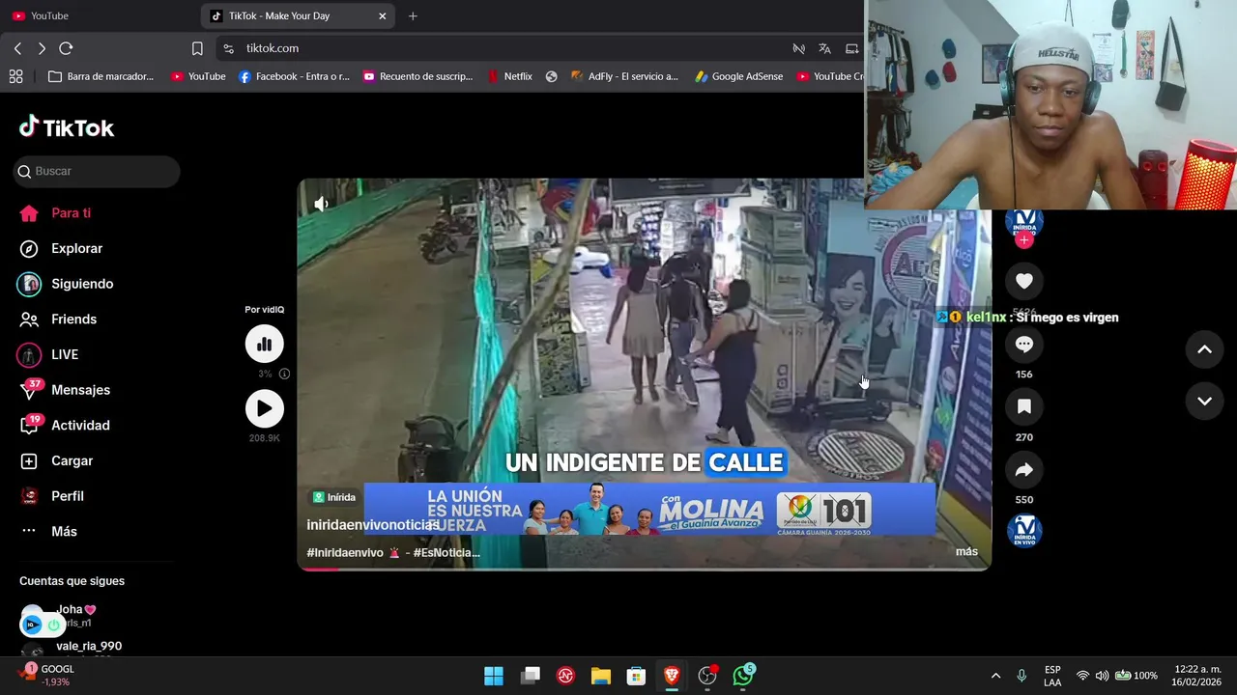The width and height of the screenshot is (1237, 695).
Task: Open the apps grid in bookmarks bar
Action: [x=15, y=76]
